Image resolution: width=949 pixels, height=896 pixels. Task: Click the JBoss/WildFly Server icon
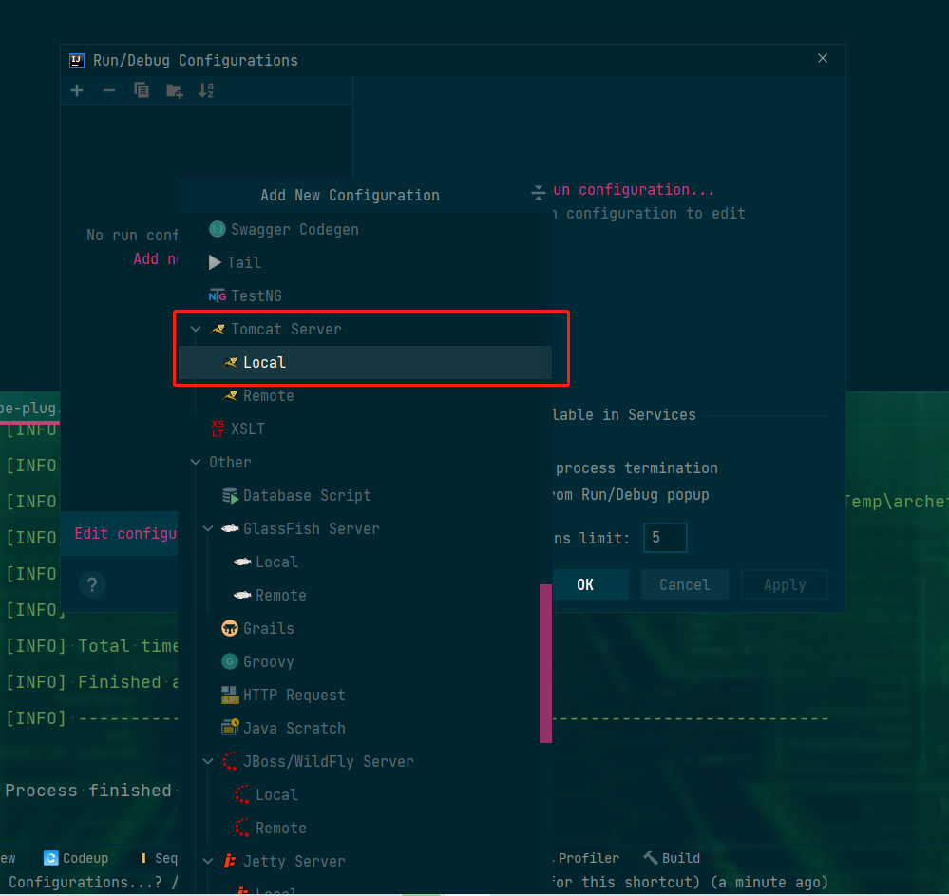click(x=230, y=761)
